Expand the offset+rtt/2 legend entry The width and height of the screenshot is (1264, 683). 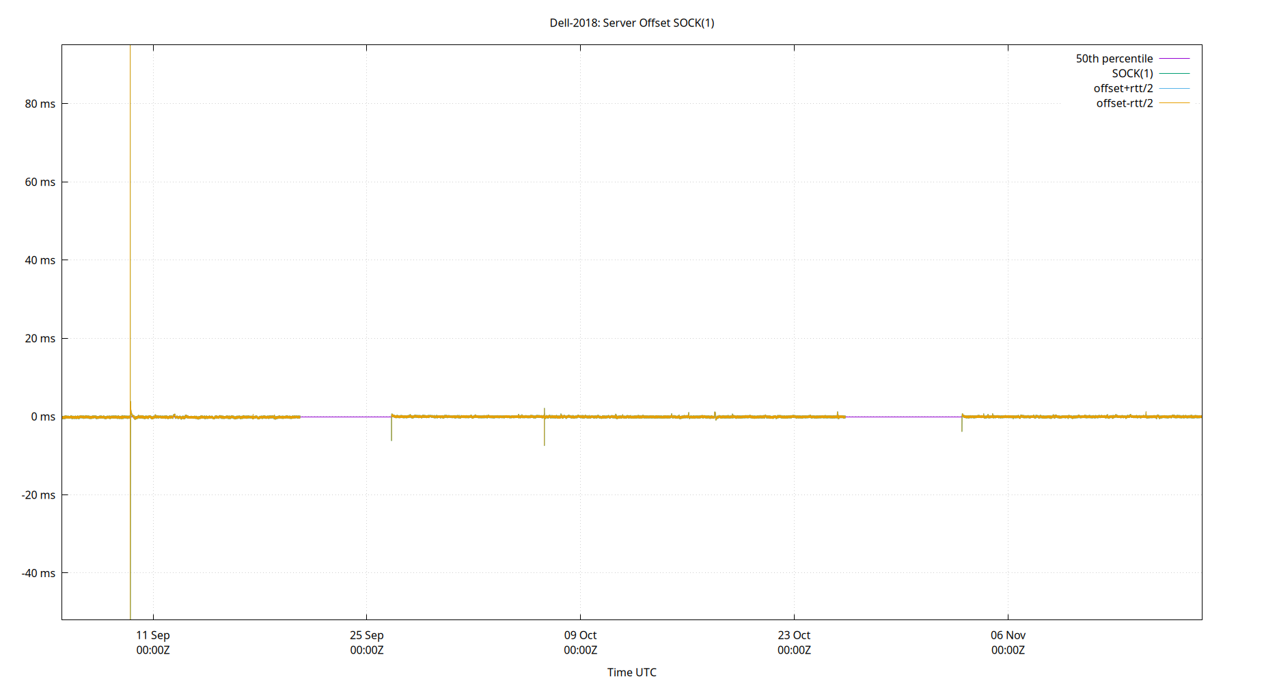pyautogui.click(x=1123, y=87)
